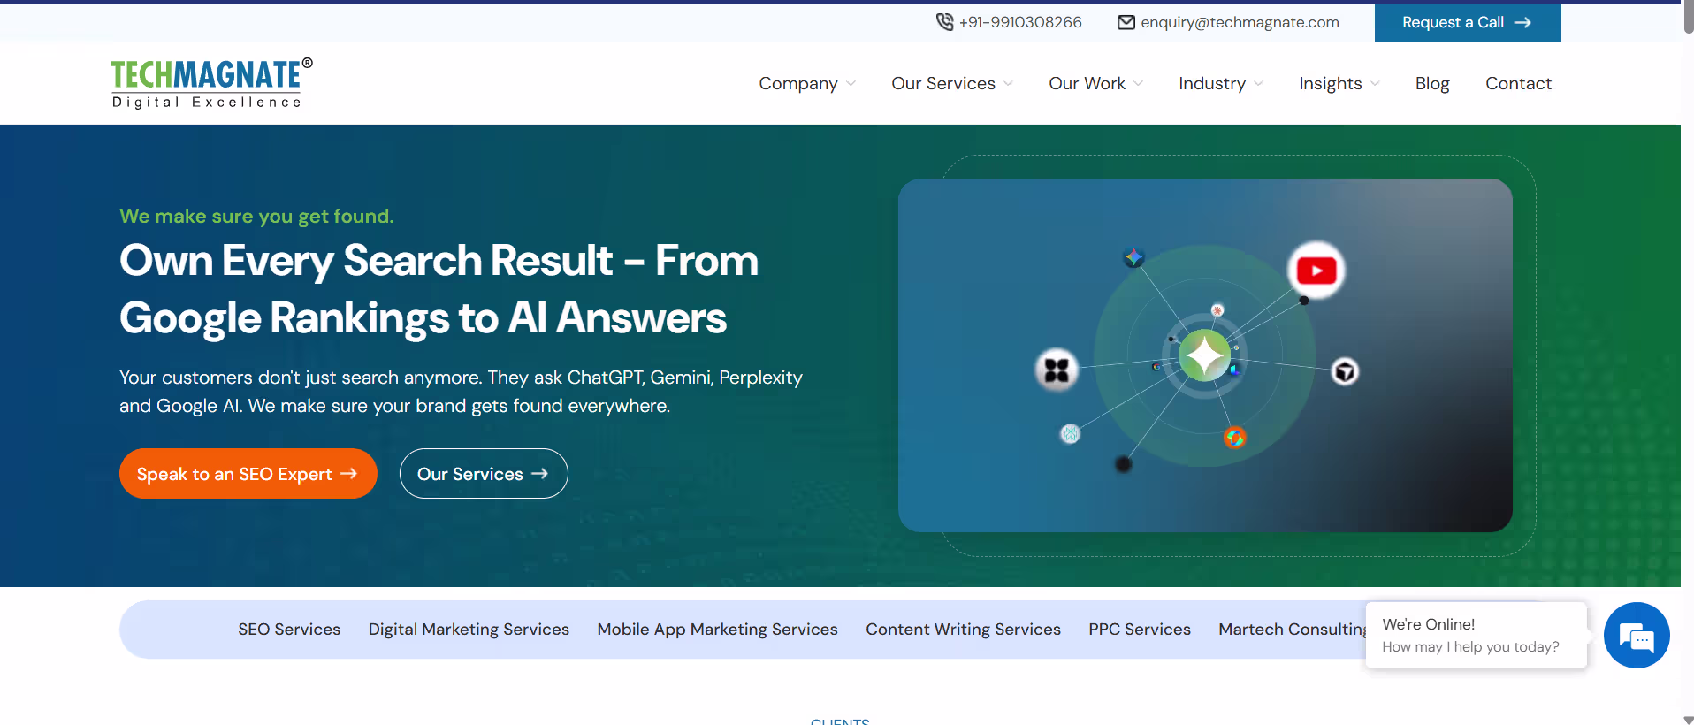Image resolution: width=1694 pixels, height=725 pixels.
Task: Email enquiry@techmagnate.com link
Action: (1240, 22)
